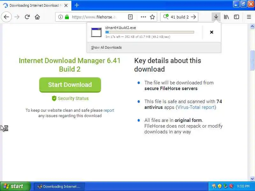255x191 pixels.
Task: Open the Virus-Total report link
Action: coord(196,107)
